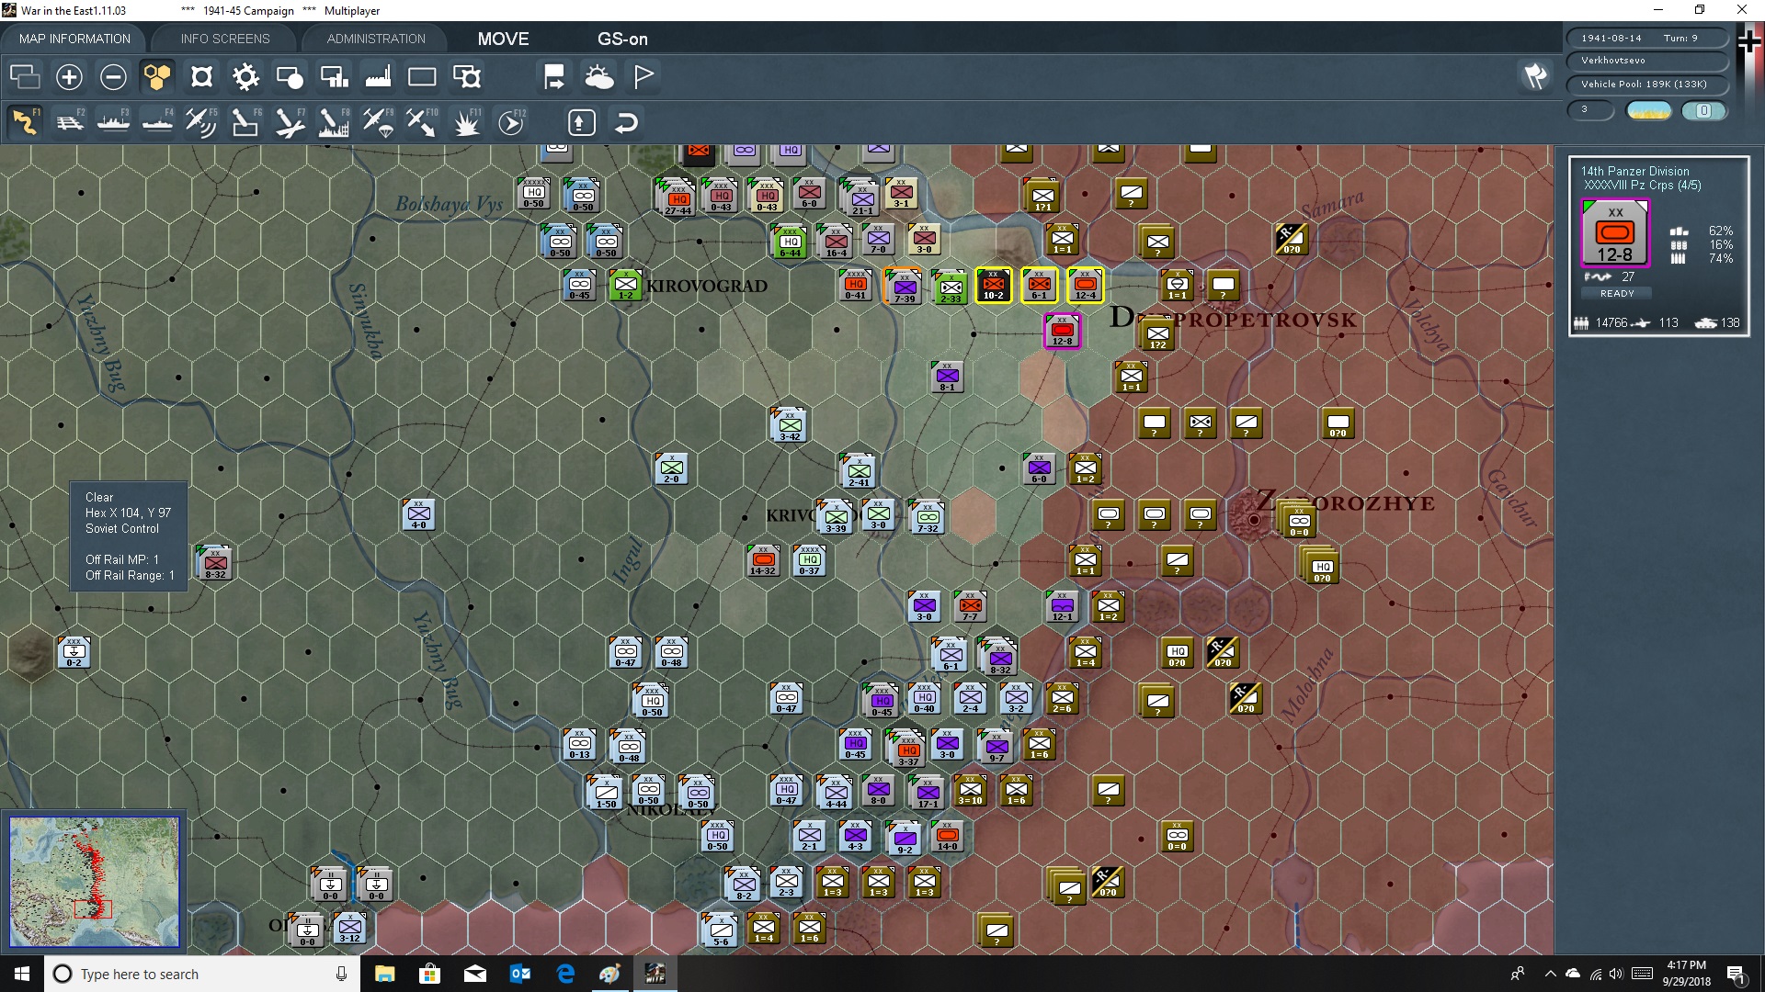The height and width of the screenshot is (992, 1765).
Task: Open the notification center icon
Action: point(1737,974)
